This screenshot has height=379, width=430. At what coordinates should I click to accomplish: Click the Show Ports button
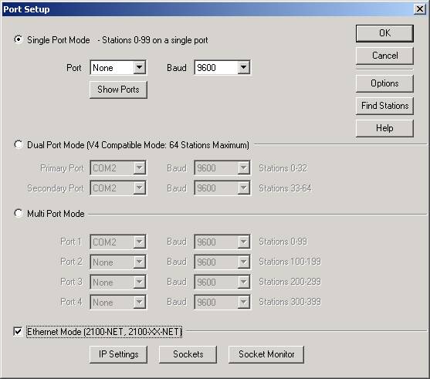point(118,90)
